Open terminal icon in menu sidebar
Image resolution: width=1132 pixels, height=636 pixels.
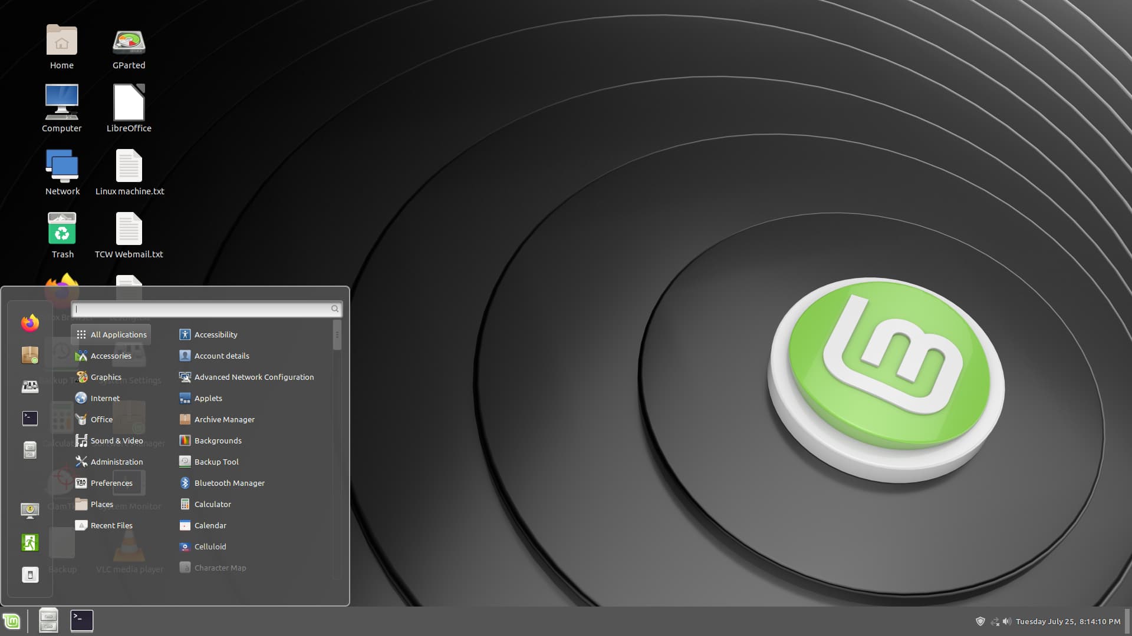point(30,418)
